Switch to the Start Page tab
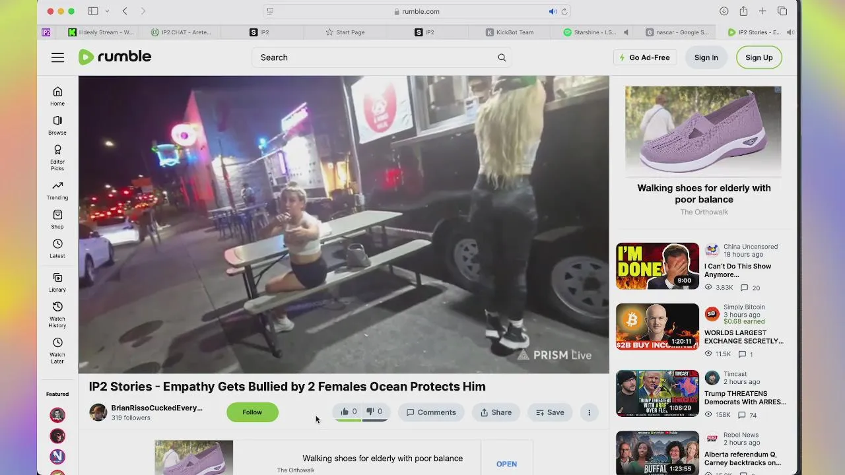The image size is (845, 475). [x=345, y=32]
